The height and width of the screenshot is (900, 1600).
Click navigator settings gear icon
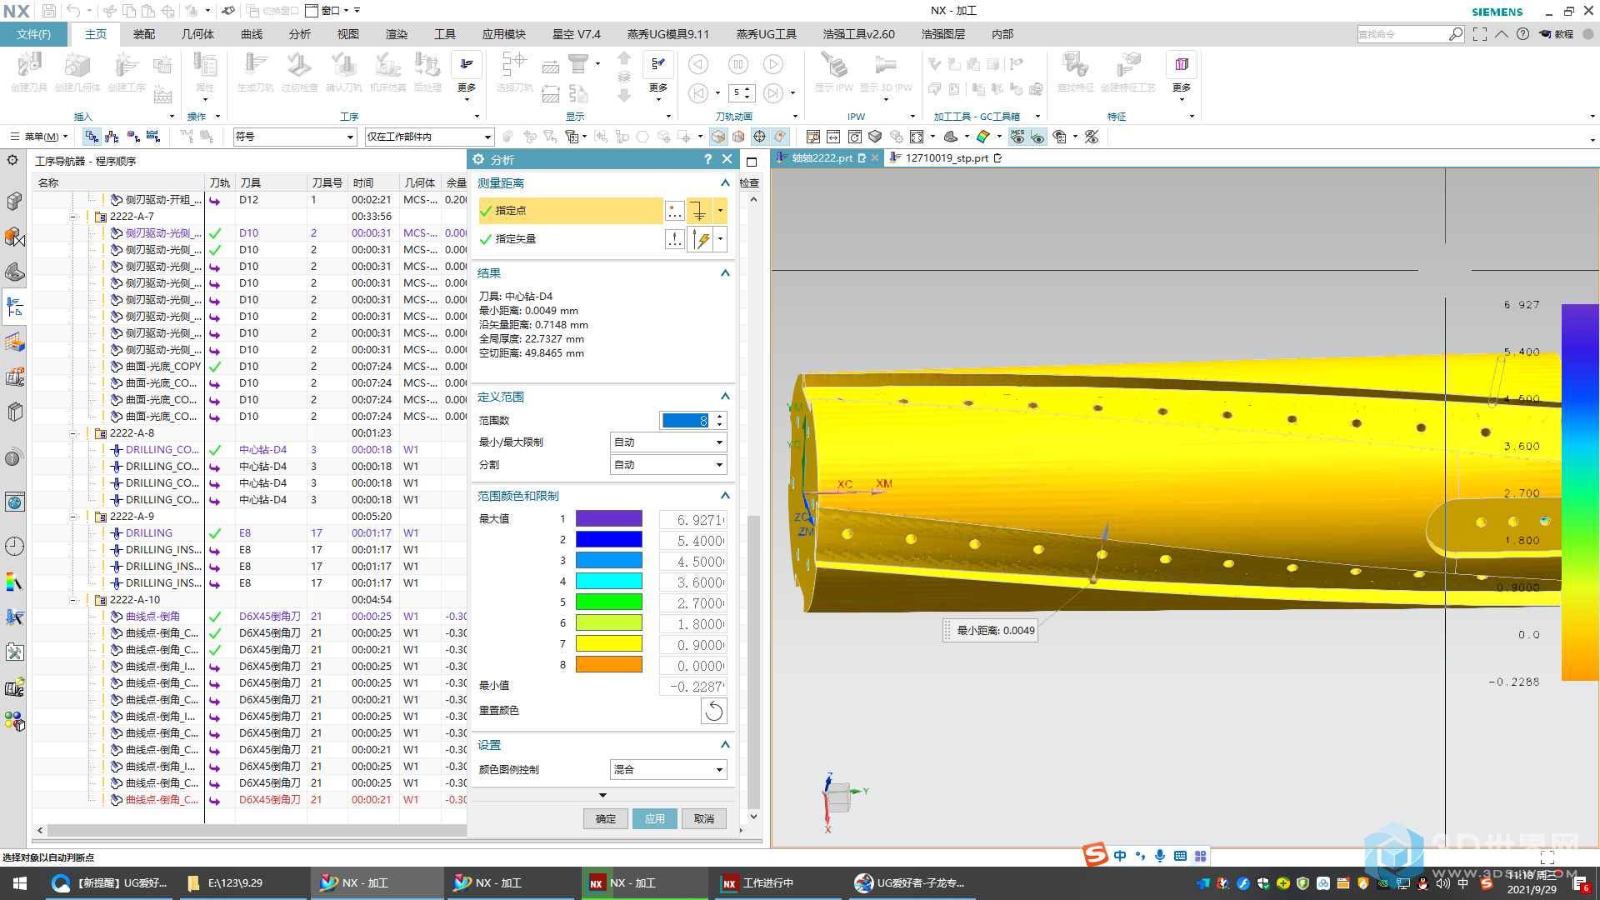click(13, 160)
